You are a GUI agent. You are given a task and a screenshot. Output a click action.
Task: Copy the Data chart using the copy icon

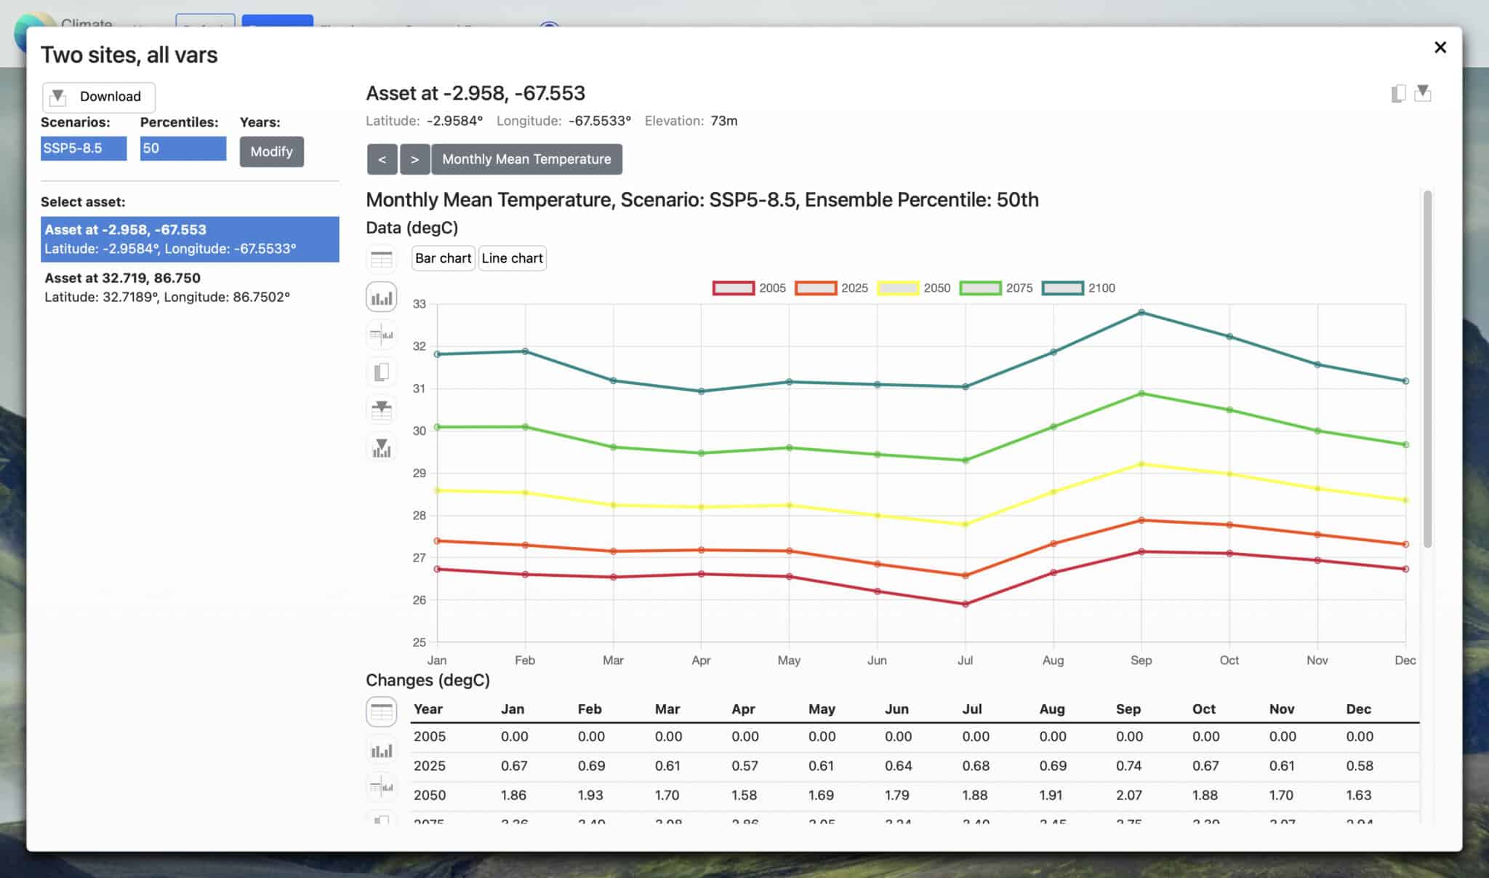tap(381, 372)
